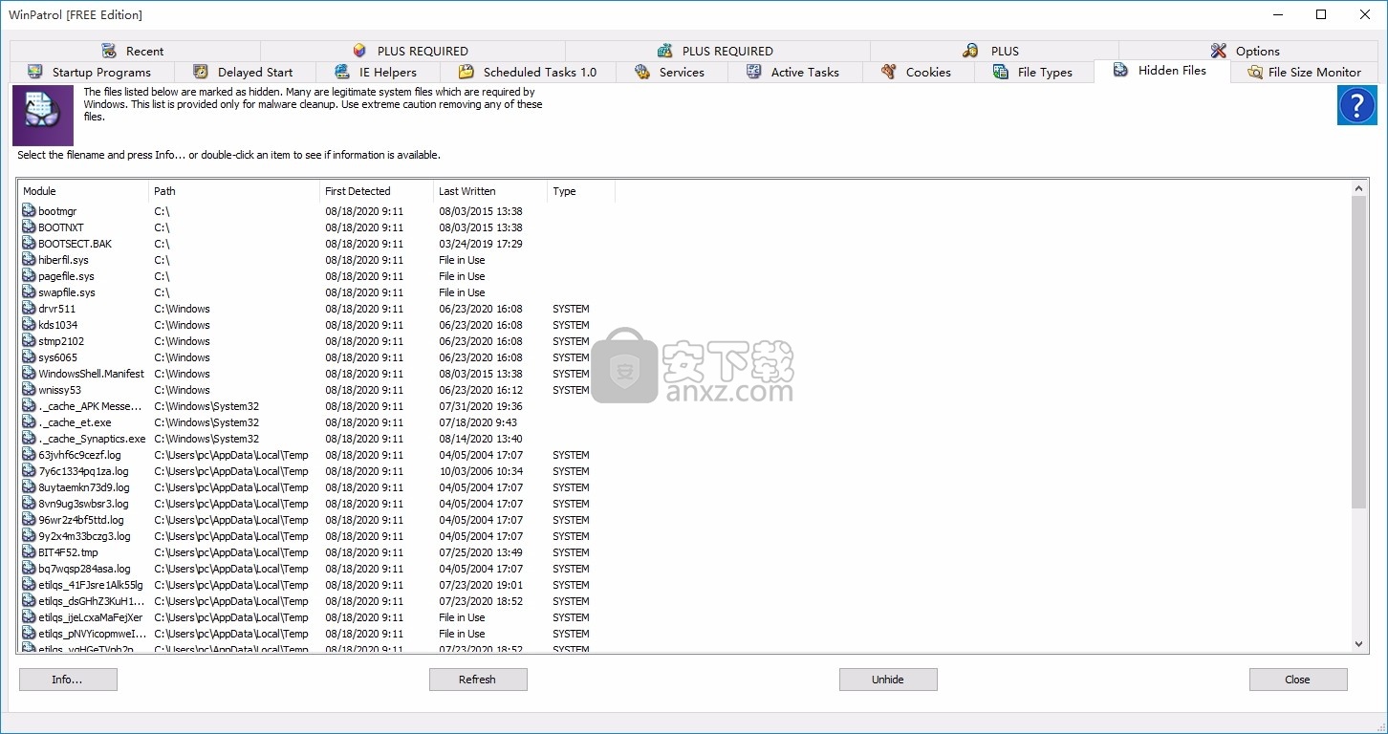The height and width of the screenshot is (734, 1388).
Task: Click the Unhide button
Action: coord(888,680)
